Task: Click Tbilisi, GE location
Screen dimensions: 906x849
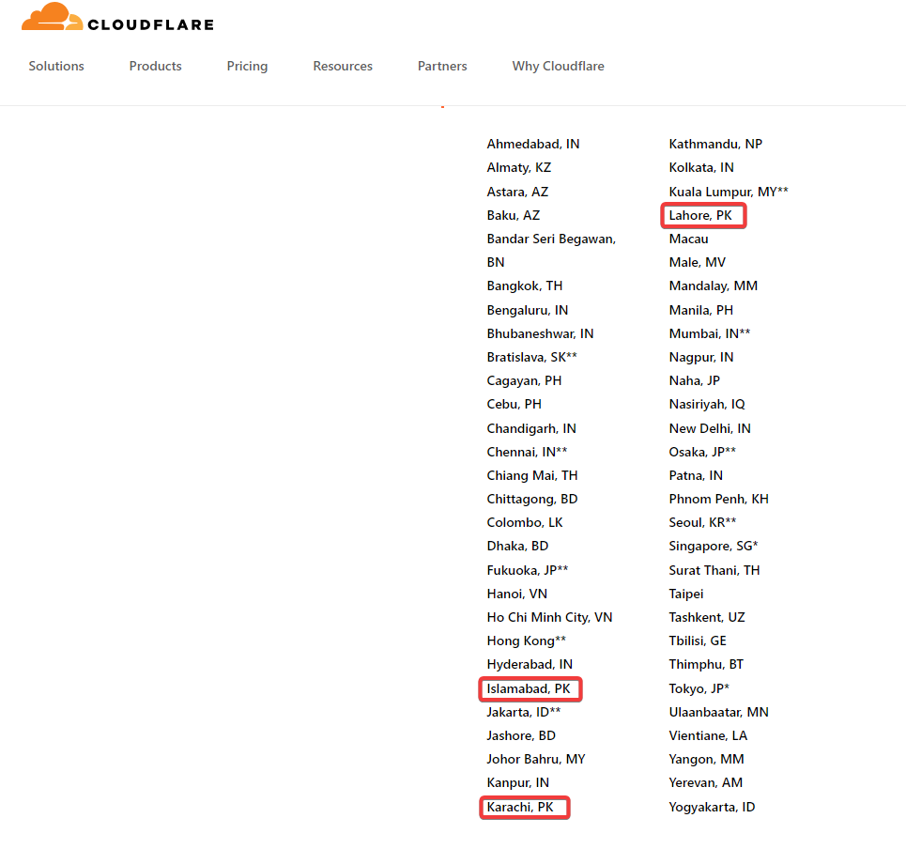Action: pyautogui.click(x=698, y=641)
